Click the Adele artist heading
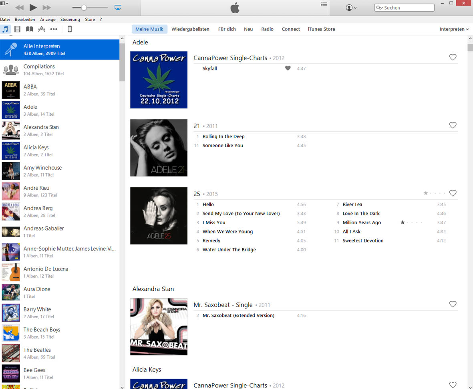The height and width of the screenshot is (389, 473). 140,42
